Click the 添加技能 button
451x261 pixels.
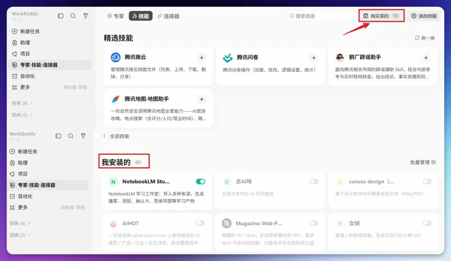(424, 16)
